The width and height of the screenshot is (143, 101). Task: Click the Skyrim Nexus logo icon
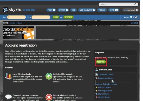[5, 10]
